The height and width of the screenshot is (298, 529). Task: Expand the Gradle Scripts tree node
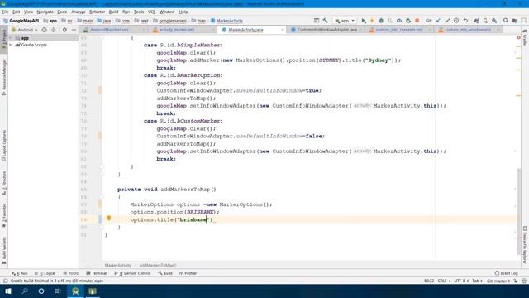point(11,45)
